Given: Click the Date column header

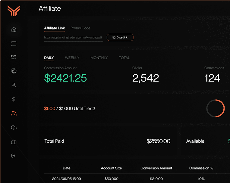Looking at the screenshot, I should (66, 168).
